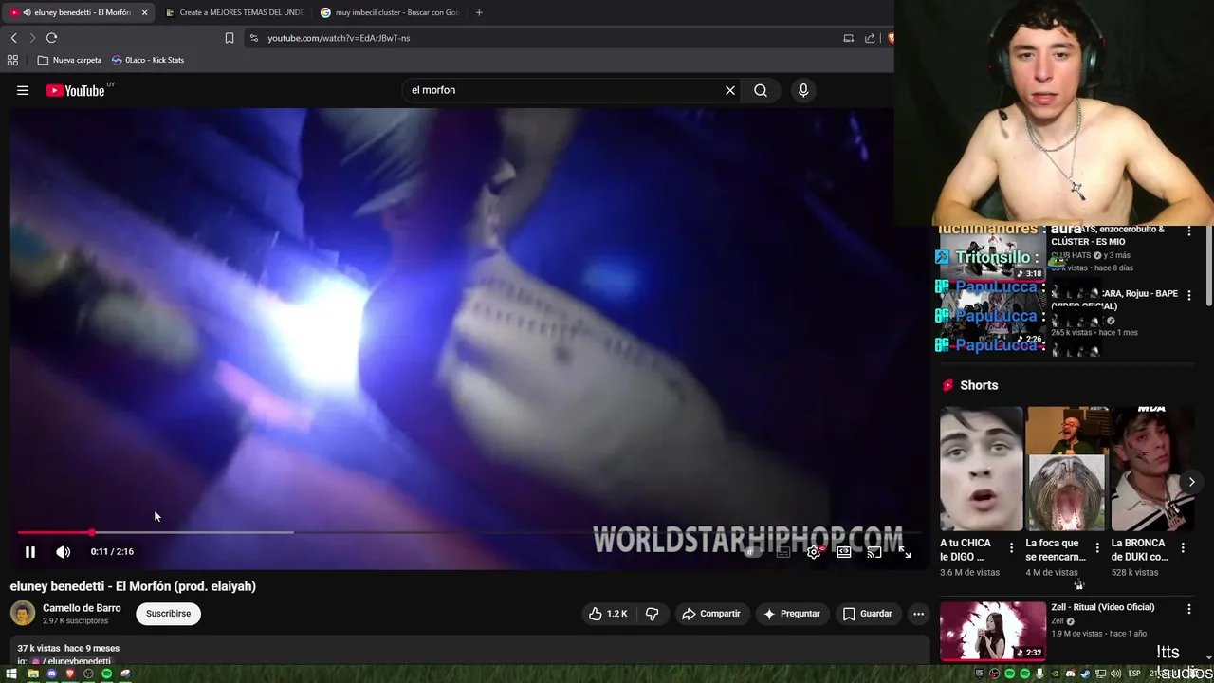The image size is (1214, 683).
Task: Cast video to a TV
Action: (x=874, y=552)
